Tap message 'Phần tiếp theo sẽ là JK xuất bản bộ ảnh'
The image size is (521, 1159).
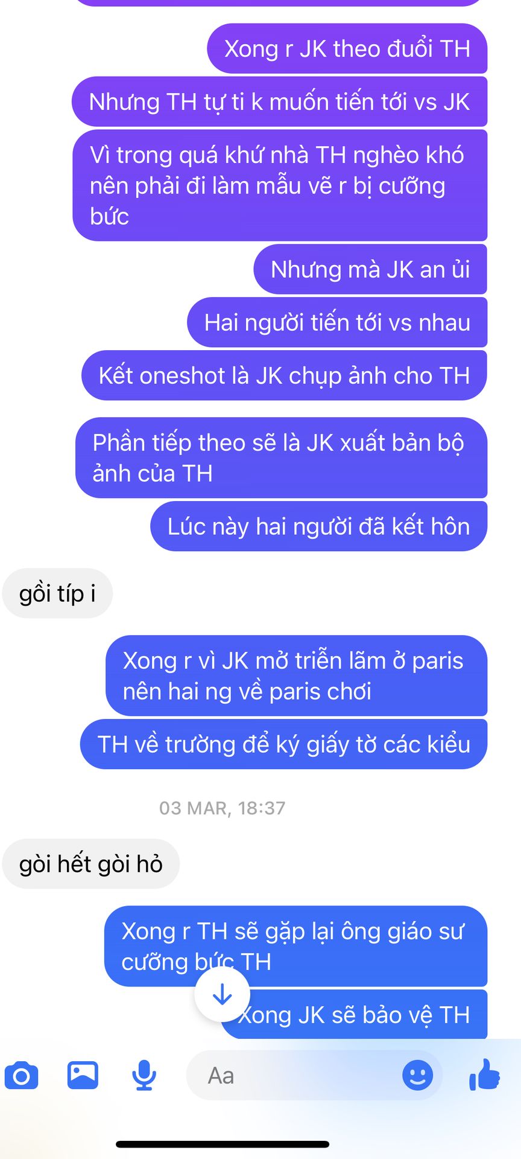281,458
